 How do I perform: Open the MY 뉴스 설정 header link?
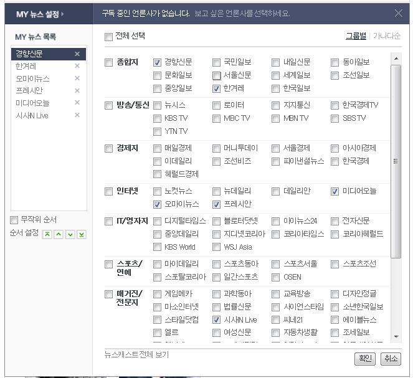pos(39,14)
